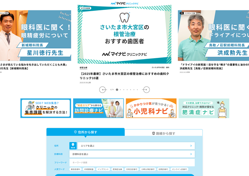
Task: Advance carousel with right arrow button
Action: 146,89
